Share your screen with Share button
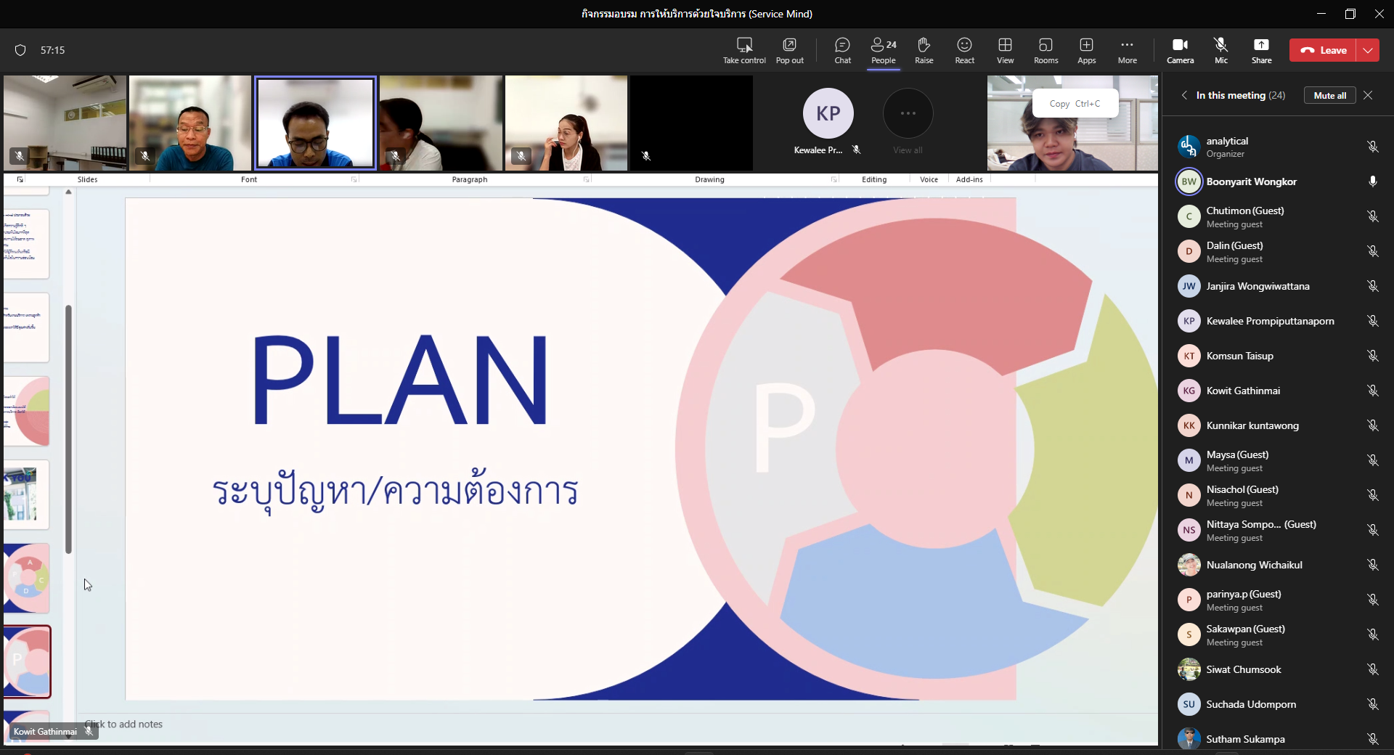Image resolution: width=1394 pixels, height=755 pixels. tap(1261, 50)
